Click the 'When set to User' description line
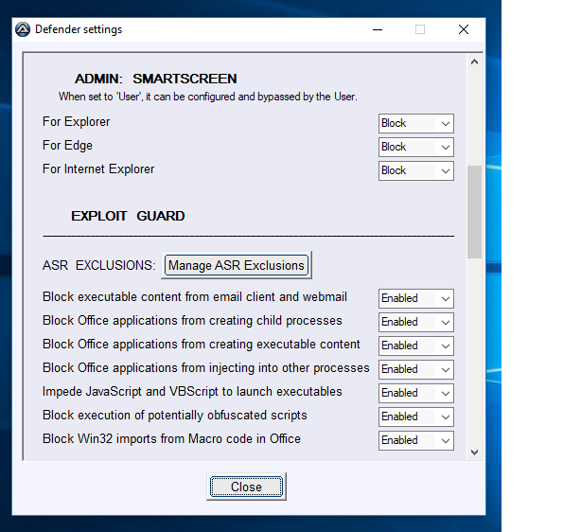581x532 pixels. pos(208,97)
